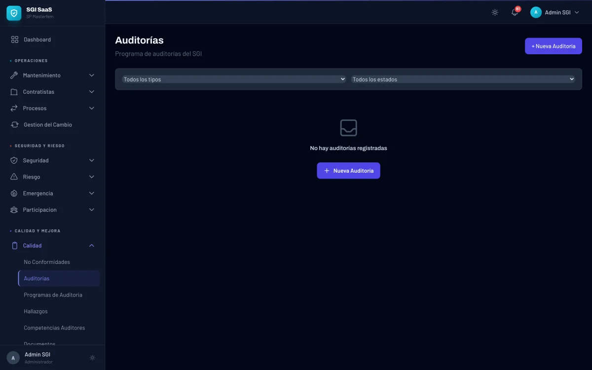Open Emergencia via its alarm icon
This screenshot has width=592, height=370.
tap(13, 193)
